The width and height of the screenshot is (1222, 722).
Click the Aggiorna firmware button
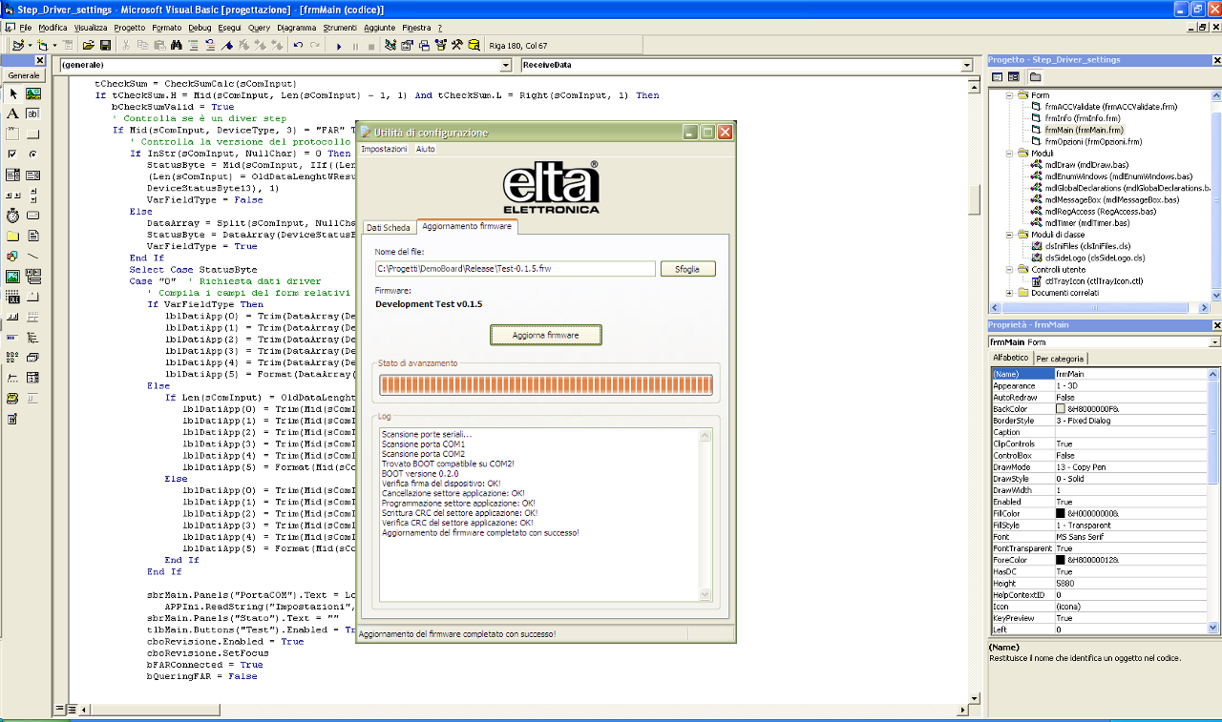[x=546, y=336]
